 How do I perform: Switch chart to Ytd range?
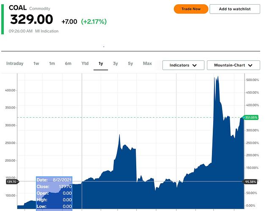[x=85, y=64]
